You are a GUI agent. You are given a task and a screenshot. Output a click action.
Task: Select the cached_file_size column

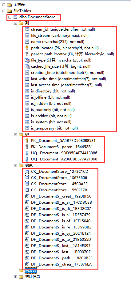click(61, 66)
